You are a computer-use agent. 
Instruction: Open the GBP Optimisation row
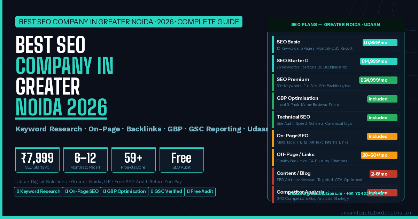tap(335, 101)
